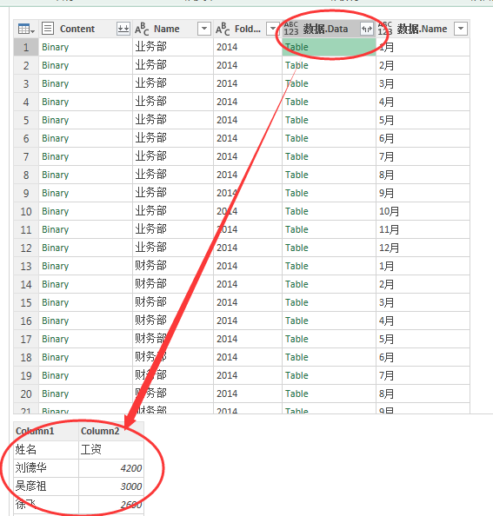Screen dimensions: 493x516
Task: Click the ABC type icon of the Name column
Action: [142, 29]
